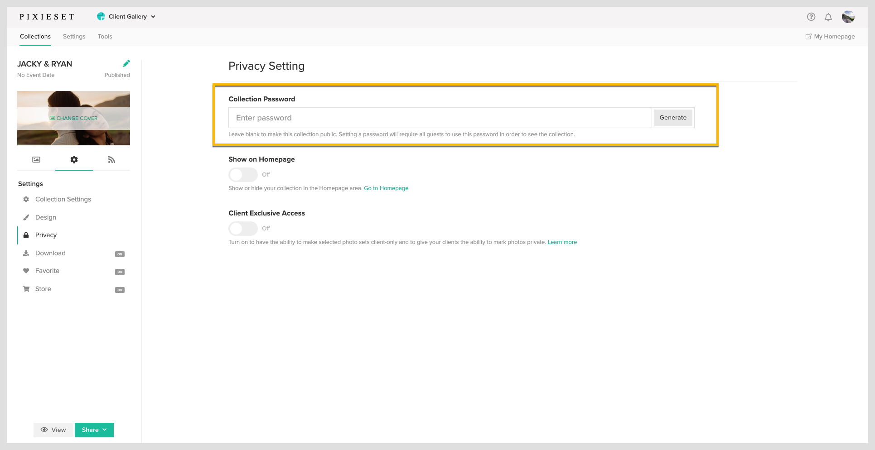
Task: Open the activity feed icon tab
Action: (111, 160)
